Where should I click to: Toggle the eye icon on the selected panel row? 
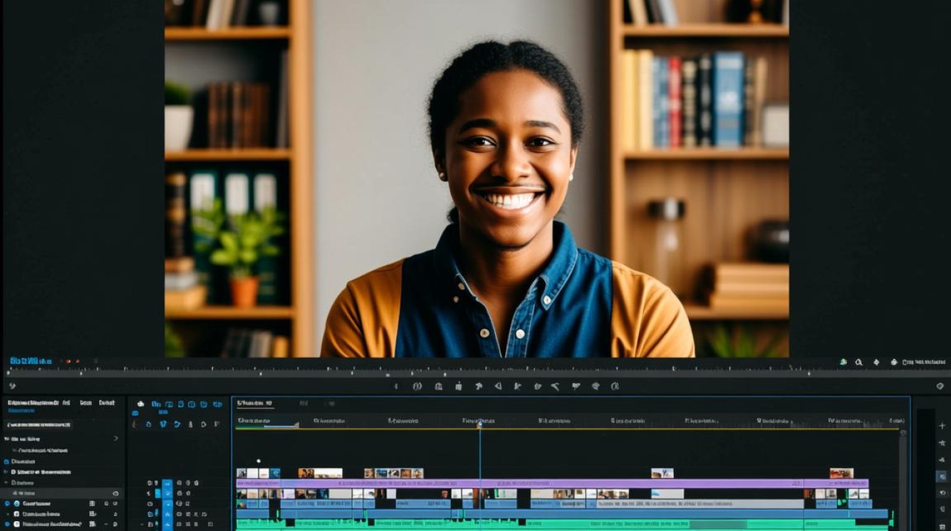[115, 493]
